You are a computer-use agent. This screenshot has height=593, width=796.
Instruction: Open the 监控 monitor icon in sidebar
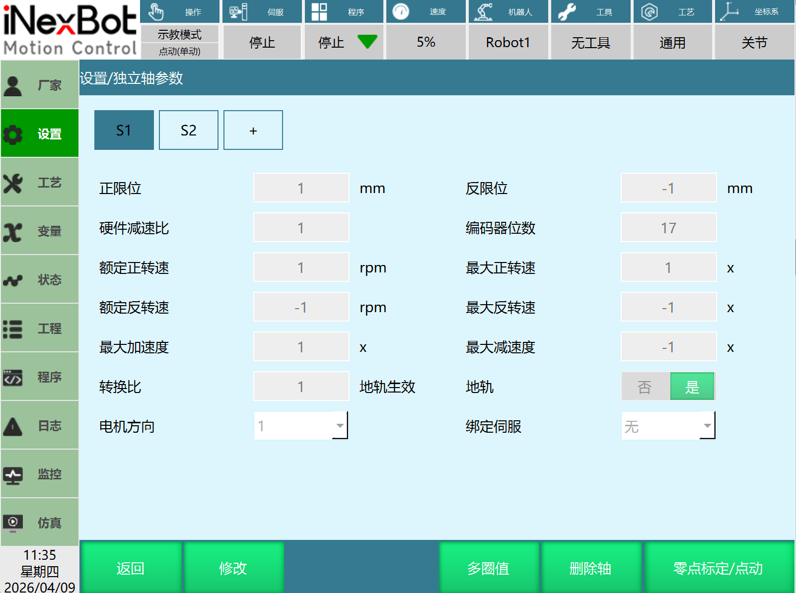point(13,475)
